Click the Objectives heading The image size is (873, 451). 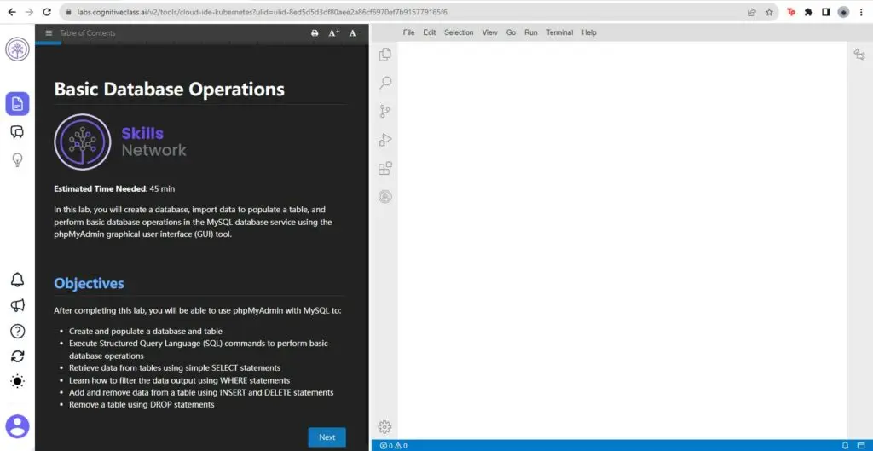pos(89,283)
